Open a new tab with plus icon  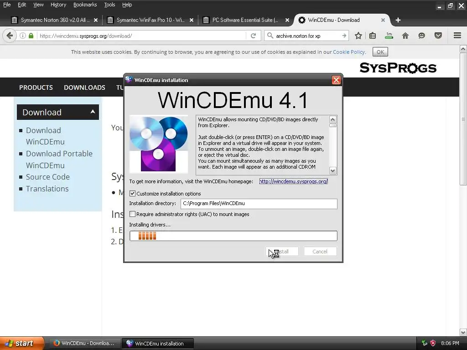(x=398, y=20)
